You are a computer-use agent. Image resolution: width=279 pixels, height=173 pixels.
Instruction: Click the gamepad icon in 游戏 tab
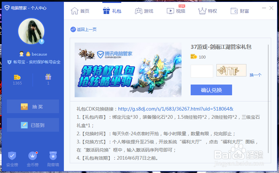[x=139, y=11]
